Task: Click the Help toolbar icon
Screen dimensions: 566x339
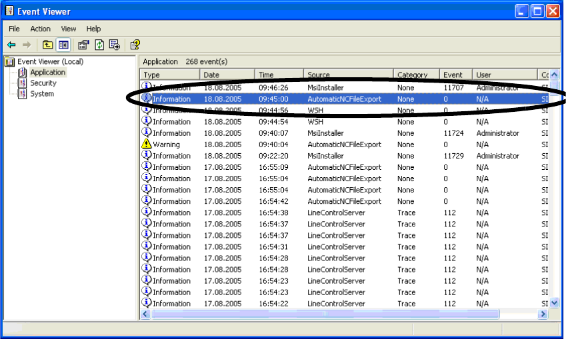Action: click(135, 45)
